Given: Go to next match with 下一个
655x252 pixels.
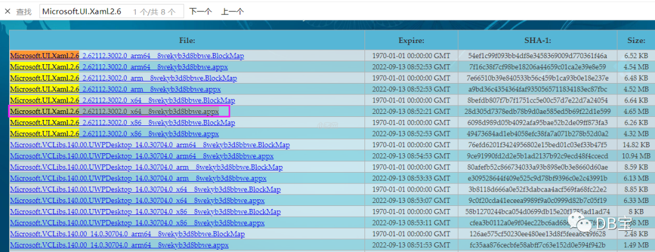Looking at the screenshot, I should (x=201, y=12).
